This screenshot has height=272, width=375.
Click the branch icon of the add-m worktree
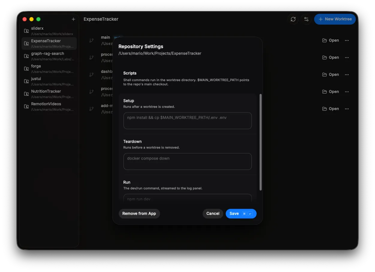coord(91,109)
